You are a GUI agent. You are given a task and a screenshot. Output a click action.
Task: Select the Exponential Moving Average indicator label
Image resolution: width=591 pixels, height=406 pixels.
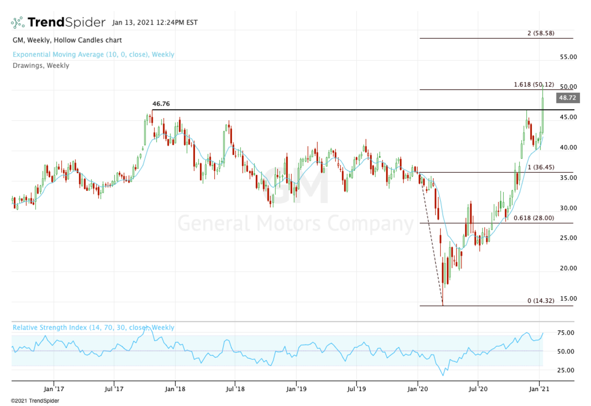93,55
